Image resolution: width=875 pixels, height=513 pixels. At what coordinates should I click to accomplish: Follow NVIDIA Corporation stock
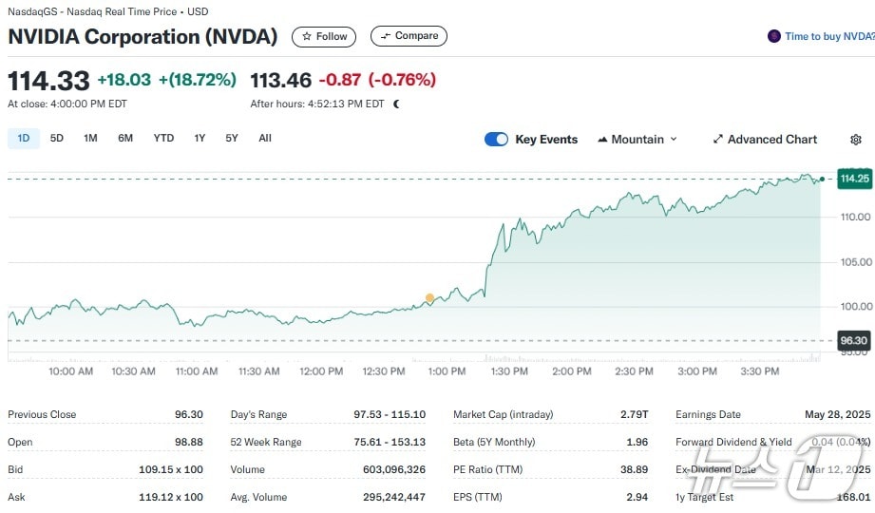(324, 36)
